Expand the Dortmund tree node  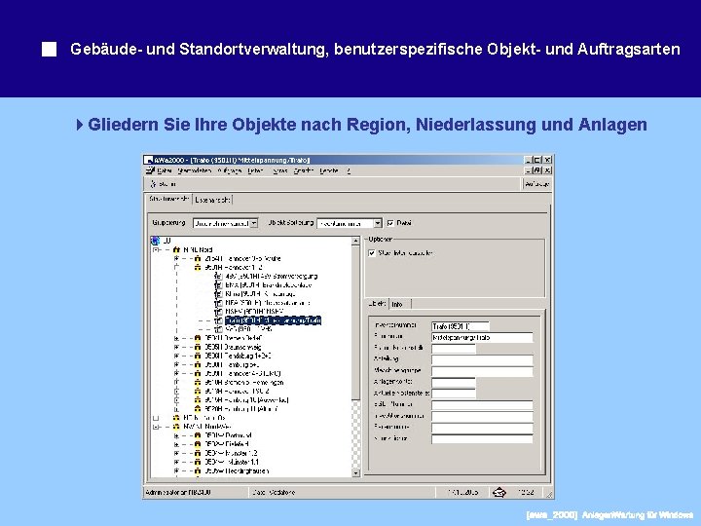[x=176, y=435]
